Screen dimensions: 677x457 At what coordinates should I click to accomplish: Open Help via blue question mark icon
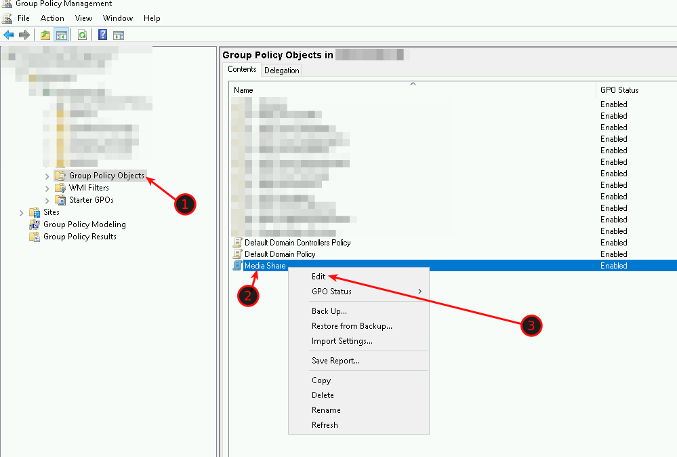click(103, 35)
